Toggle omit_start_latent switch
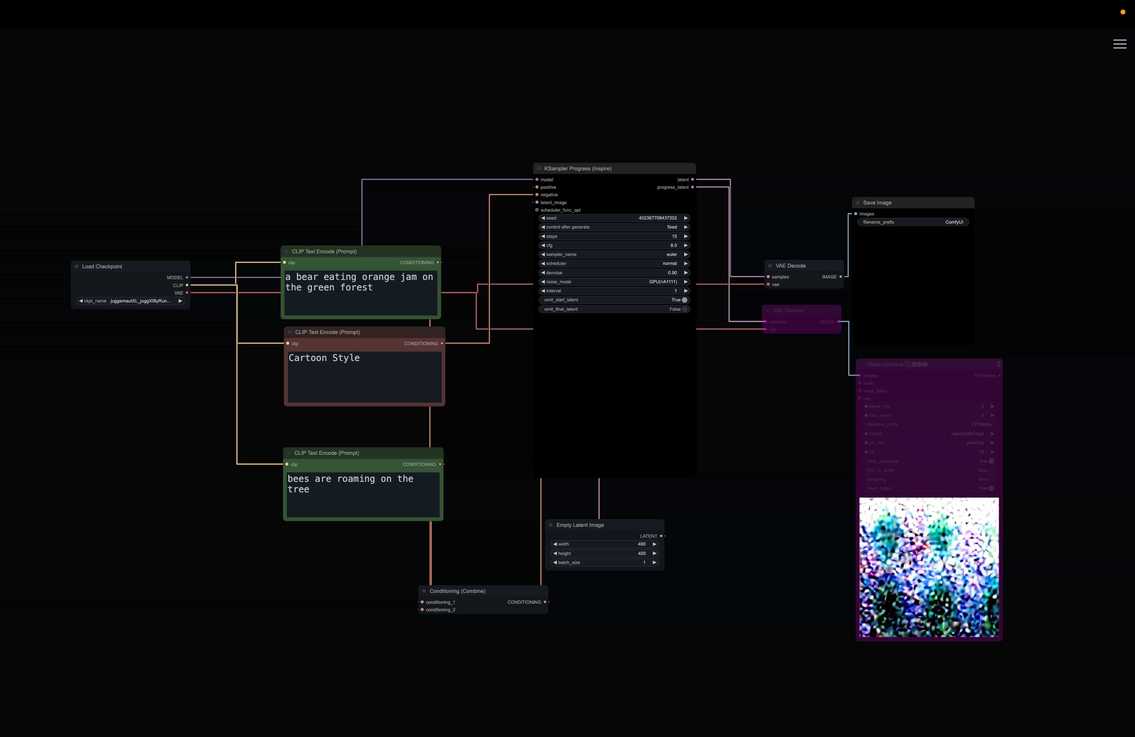Image resolution: width=1135 pixels, height=737 pixels. (x=684, y=300)
